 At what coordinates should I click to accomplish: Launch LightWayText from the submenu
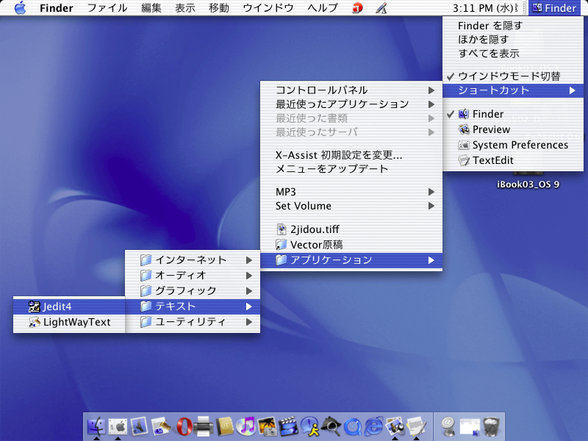click(69, 322)
